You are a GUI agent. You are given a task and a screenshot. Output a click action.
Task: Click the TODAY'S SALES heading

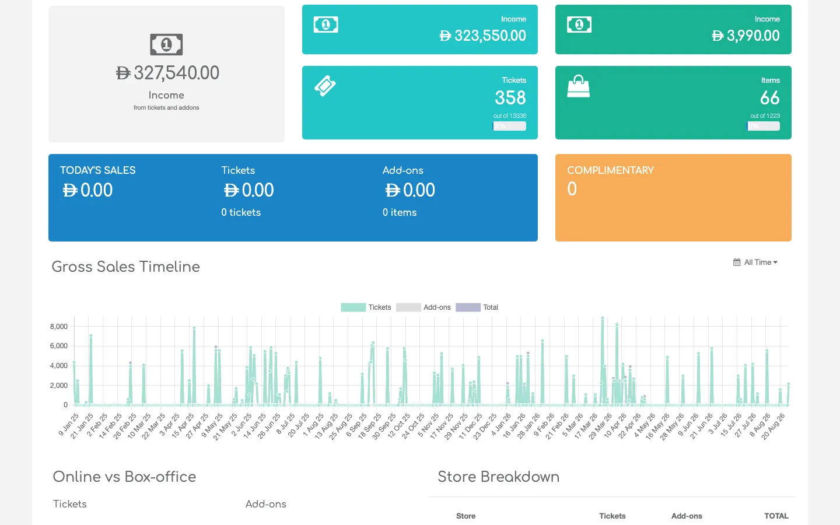pyautogui.click(x=98, y=170)
